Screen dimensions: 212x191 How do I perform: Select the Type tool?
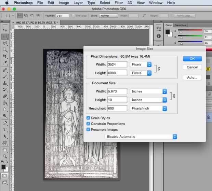pos(5,130)
